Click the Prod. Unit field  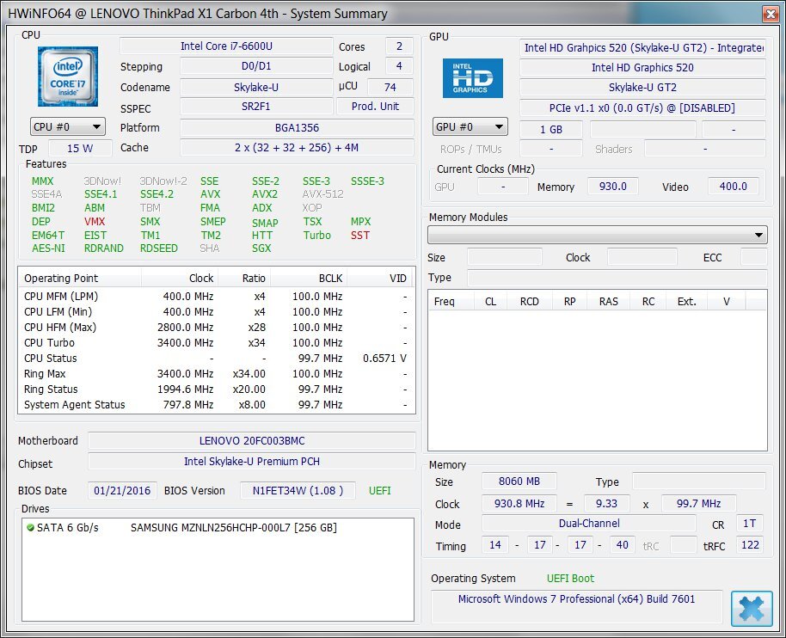375,107
